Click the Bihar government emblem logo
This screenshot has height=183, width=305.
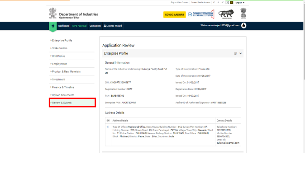[52, 13]
